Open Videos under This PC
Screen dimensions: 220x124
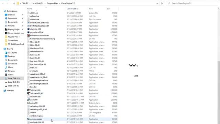coord(11,75)
